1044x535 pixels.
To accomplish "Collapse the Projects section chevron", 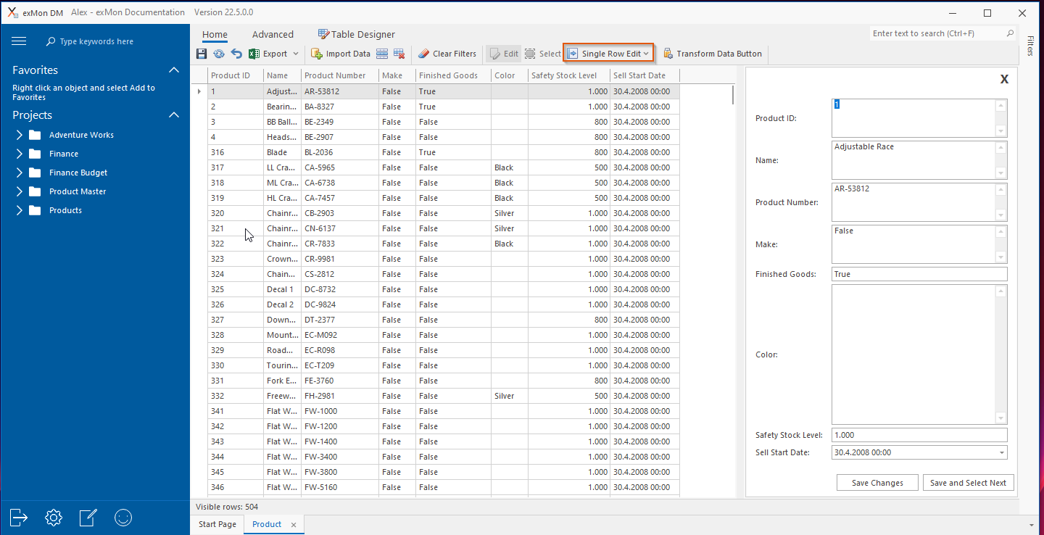I will (x=174, y=115).
